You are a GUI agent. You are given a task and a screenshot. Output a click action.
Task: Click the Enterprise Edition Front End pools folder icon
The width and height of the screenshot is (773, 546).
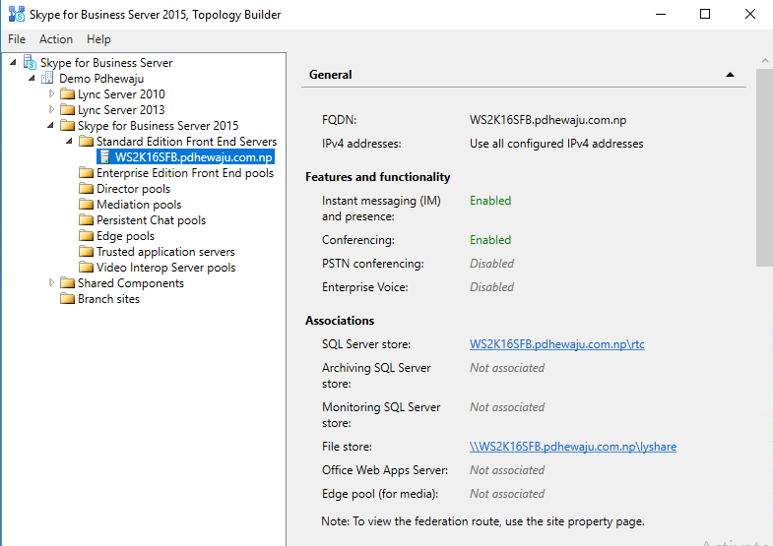pos(86,173)
